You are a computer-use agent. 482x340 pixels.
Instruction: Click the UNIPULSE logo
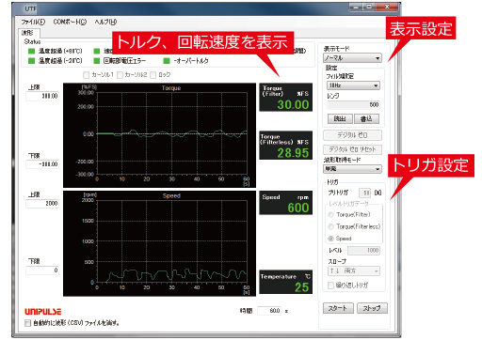click(43, 312)
